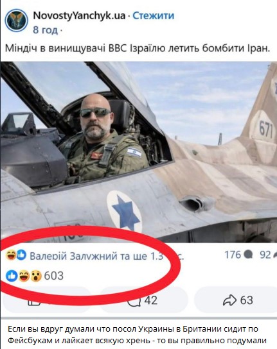Screen dimensions: 277x349
Task: Click the share arrow icon beside 63
Action: [x=229, y=300]
